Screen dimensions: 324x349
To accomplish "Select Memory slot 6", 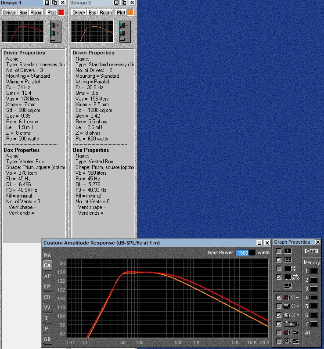I will (314, 315).
